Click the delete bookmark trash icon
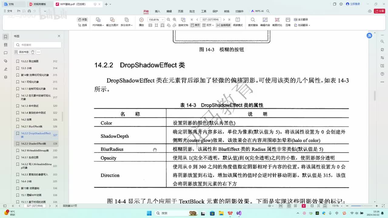This screenshot has width=388, height=218. point(33,52)
